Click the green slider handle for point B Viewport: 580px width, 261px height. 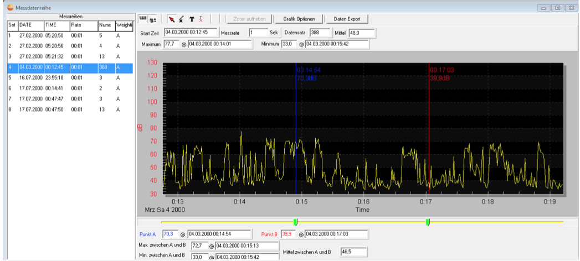(428, 222)
